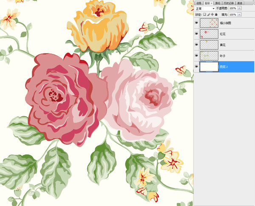
Task: Select the 图层 2 layer thumbnail
Action: coord(209,67)
